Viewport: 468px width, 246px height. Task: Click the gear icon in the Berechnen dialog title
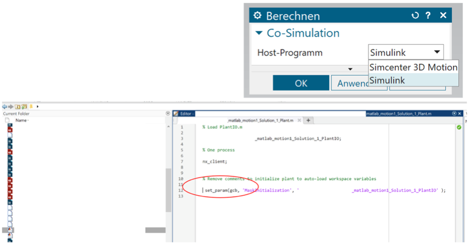(x=257, y=16)
